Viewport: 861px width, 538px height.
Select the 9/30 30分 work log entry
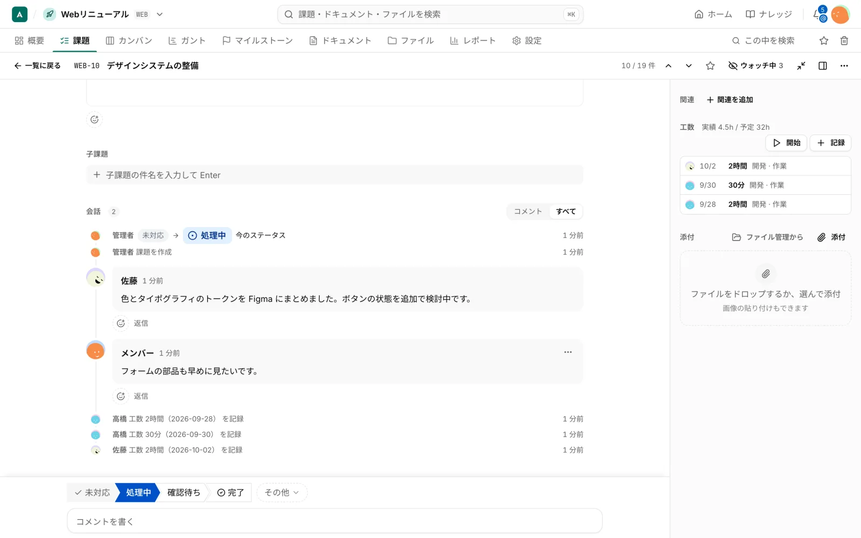point(765,185)
